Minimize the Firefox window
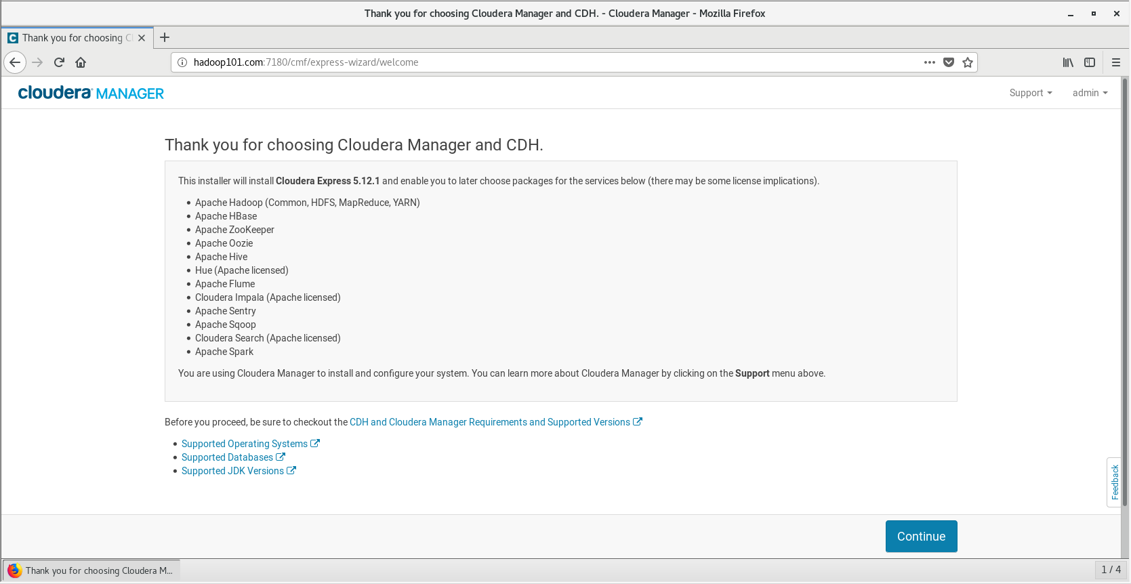 (1071, 14)
